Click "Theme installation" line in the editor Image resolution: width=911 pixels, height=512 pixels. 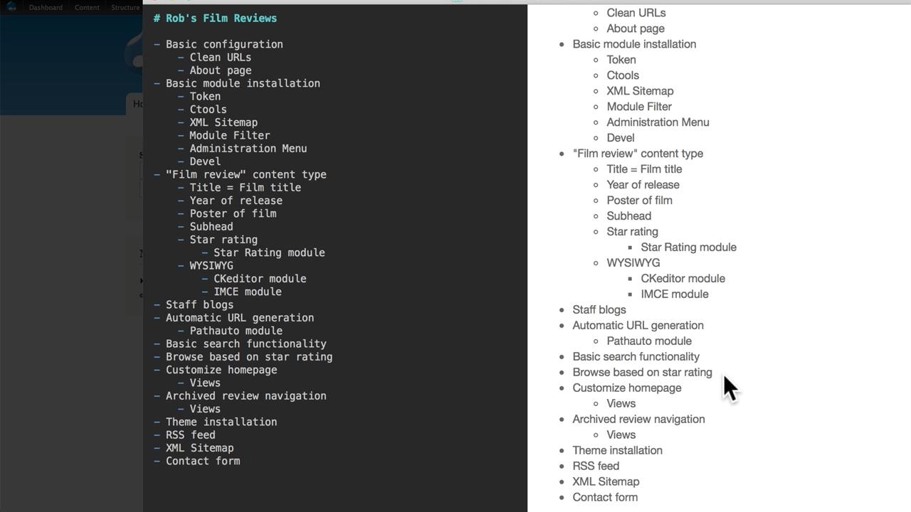pyautogui.click(x=221, y=422)
